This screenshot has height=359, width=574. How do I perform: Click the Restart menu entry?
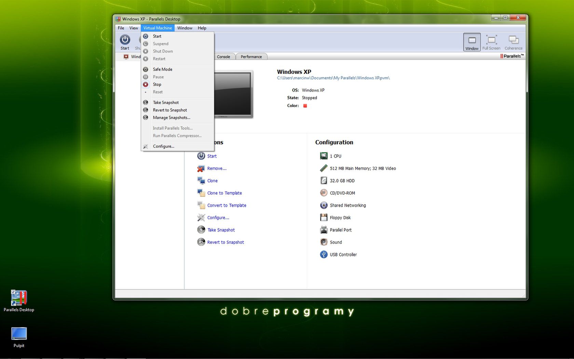177,59
